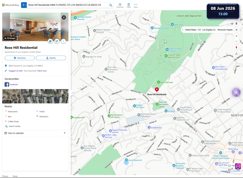Open the vertical ellipsis menu under the photo
Viewport: 243px width, 178px height.
(x=63, y=41)
